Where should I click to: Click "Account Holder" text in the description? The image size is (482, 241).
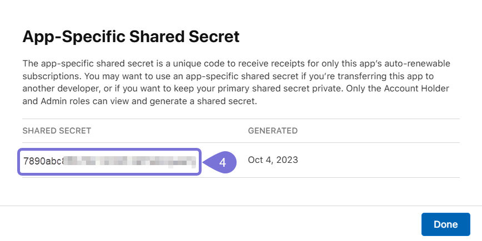click(419, 89)
